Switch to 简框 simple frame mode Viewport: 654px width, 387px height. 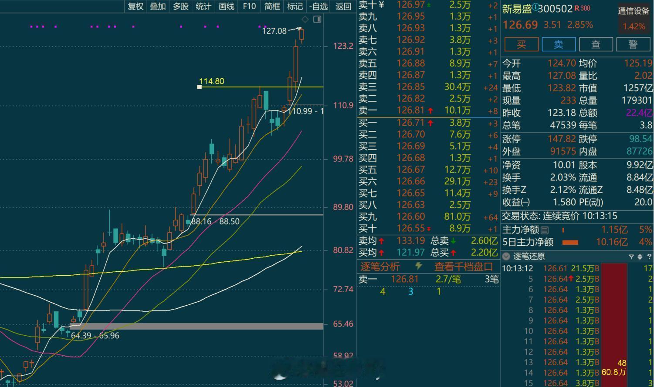click(272, 6)
